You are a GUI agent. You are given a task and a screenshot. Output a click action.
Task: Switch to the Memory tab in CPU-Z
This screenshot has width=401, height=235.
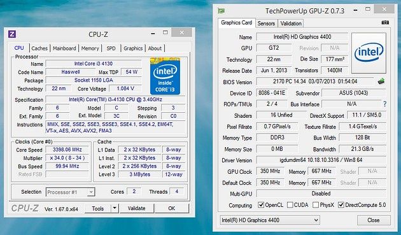(90, 48)
